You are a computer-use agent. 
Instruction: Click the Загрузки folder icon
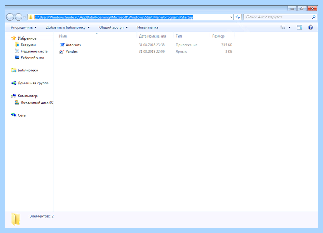[17, 44]
